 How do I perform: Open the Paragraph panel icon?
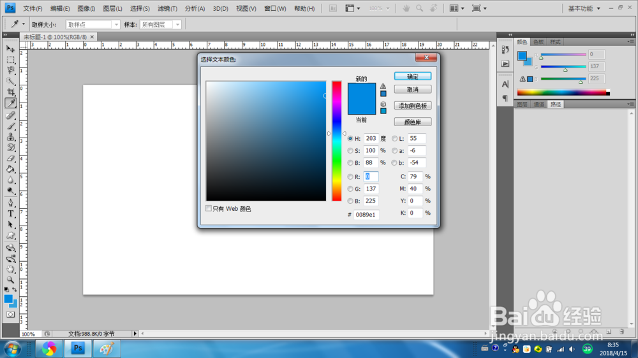[x=505, y=98]
